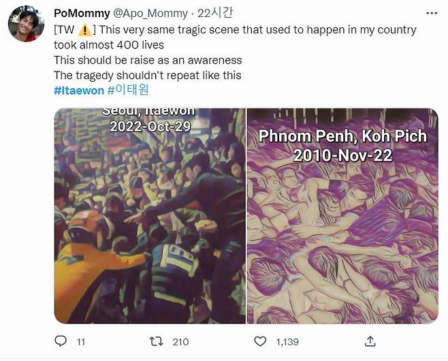Like the tweet with the heart icon
The height and width of the screenshot is (361, 448).
pyautogui.click(x=259, y=341)
